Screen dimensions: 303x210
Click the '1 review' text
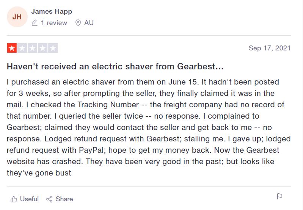tap(54, 23)
